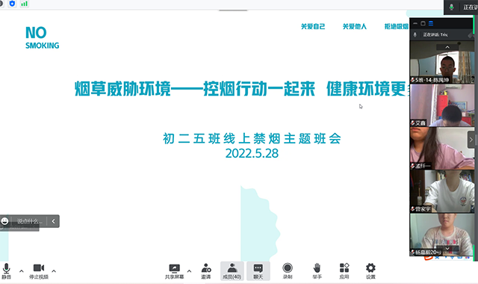Click the 邀请 invite icon

(x=206, y=271)
